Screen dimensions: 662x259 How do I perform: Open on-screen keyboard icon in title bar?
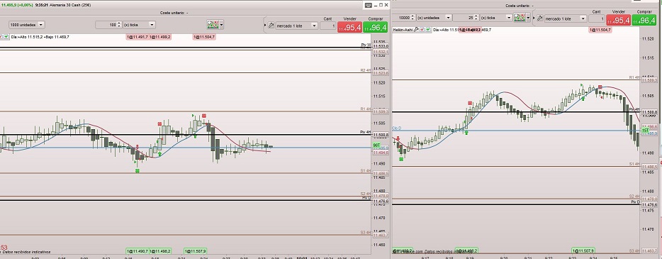point(368,5)
